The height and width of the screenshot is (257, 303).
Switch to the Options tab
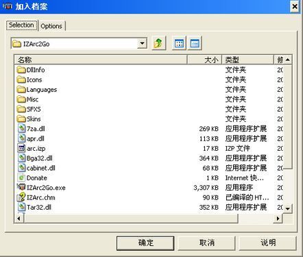coord(51,26)
